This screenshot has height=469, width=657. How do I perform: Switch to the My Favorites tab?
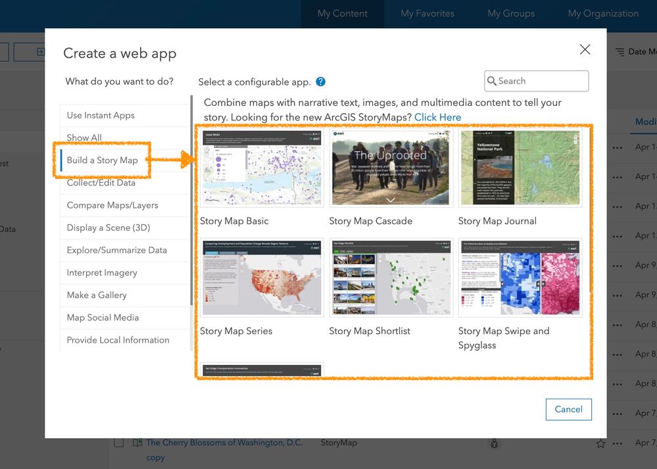[x=427, y=12]
